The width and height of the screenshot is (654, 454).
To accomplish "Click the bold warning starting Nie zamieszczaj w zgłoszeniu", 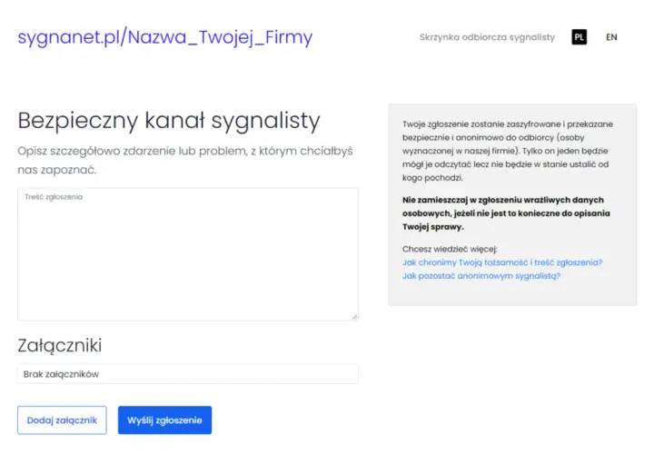I will tap(506, 213).
